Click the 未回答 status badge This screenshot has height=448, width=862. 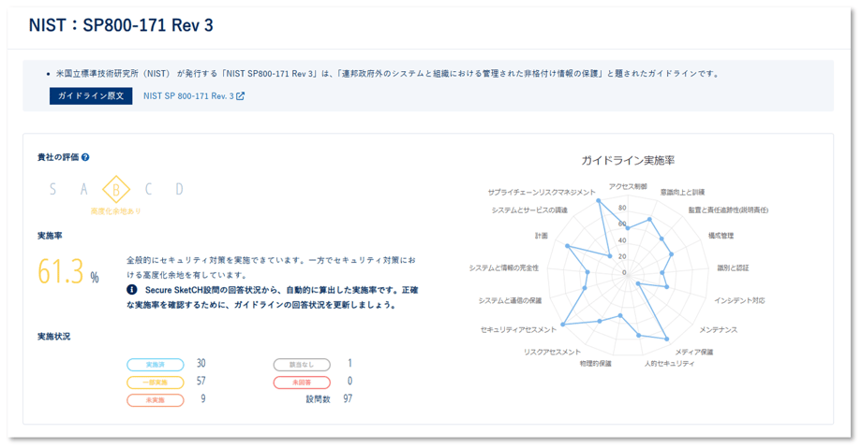tap(302, 383)
